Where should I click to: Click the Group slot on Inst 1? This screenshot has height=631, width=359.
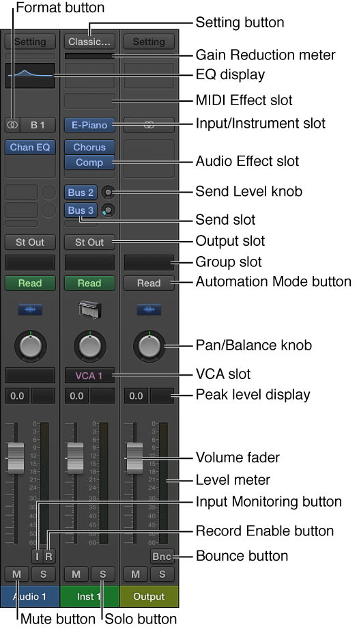[x=89, y=262]
